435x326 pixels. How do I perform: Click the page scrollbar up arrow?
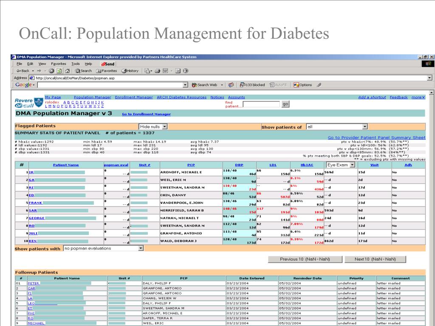[432, 93]
